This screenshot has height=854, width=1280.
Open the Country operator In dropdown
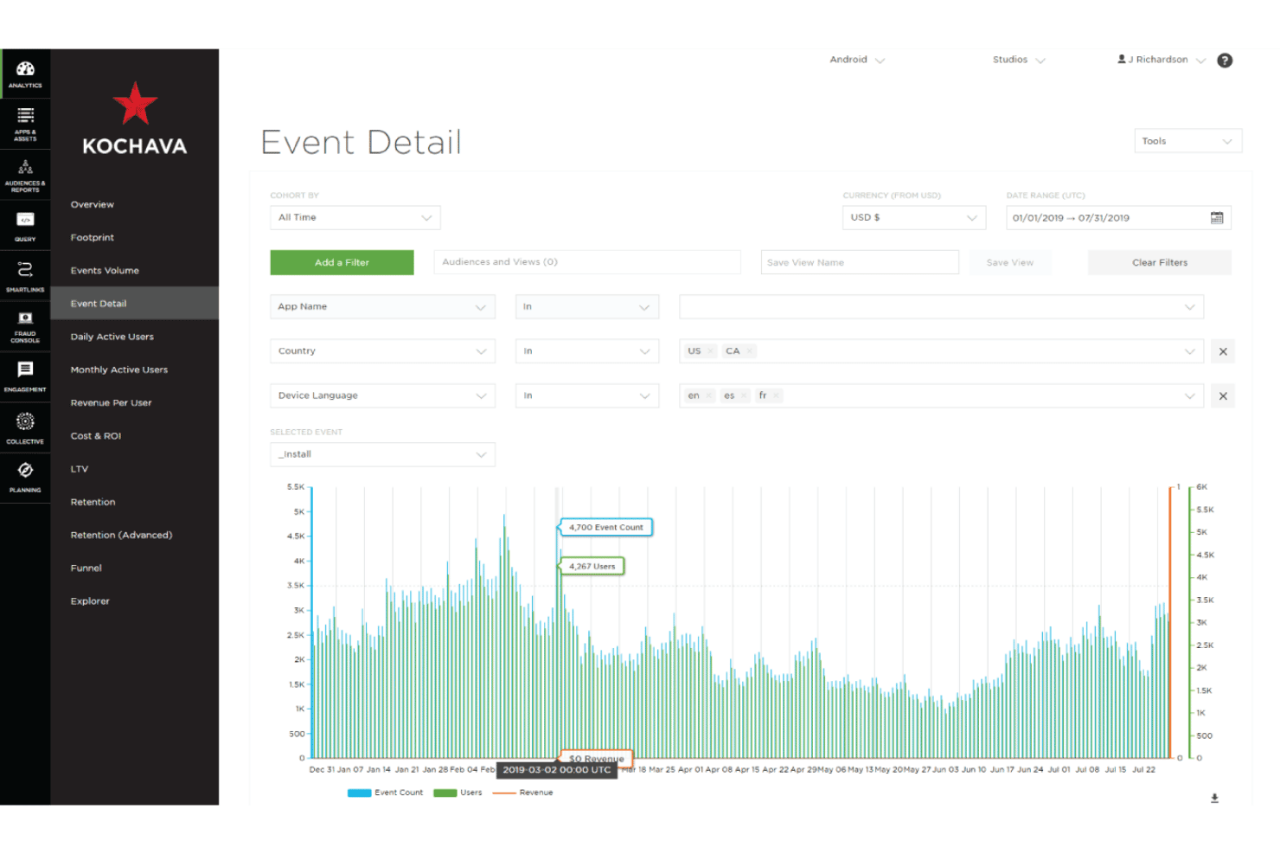tap(587, 351)
